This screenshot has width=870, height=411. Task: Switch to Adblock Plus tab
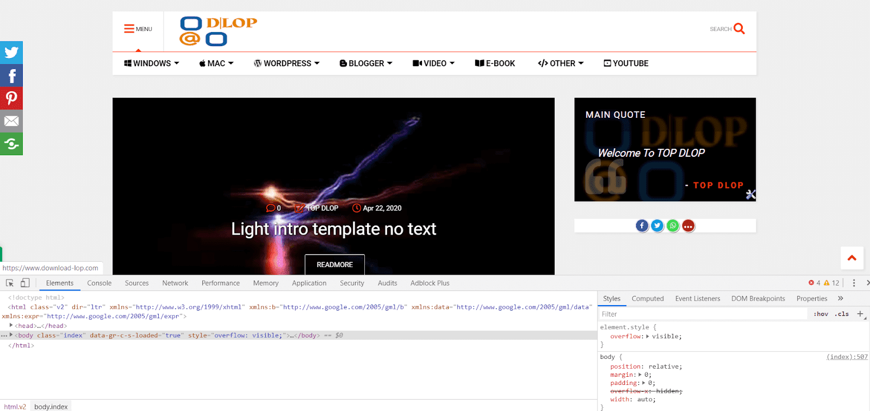430,283
